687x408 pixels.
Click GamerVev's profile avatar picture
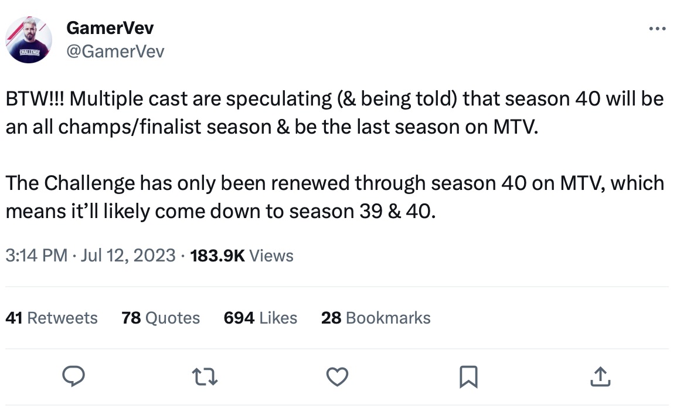point(29,40)
